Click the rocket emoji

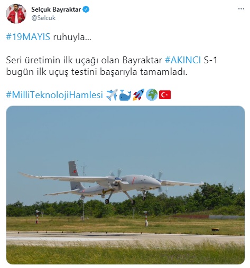click(138, 95)
